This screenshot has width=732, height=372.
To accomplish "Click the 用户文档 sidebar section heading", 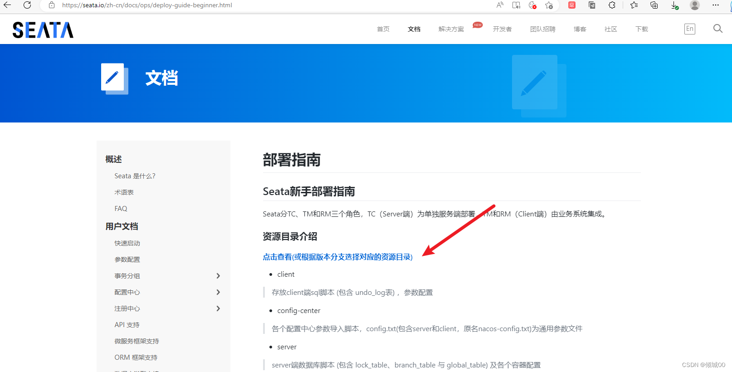I will 122,226.
